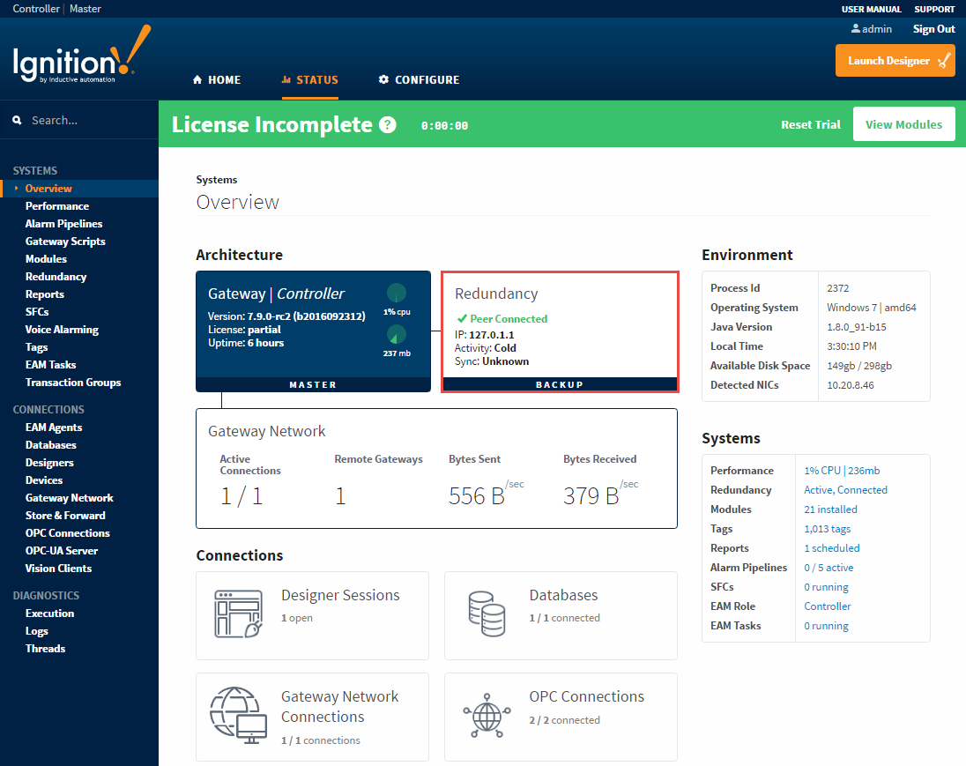This screenshot has height=766, width=966.
Task: Click the memory usage gauge
Action: (x=397, y=335)
